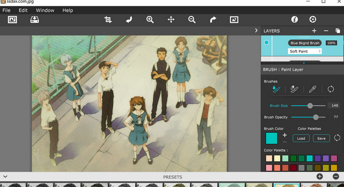Select the highlighted preset thumbnail
This screenshot has width=344, height=187.
coord(287,185)
